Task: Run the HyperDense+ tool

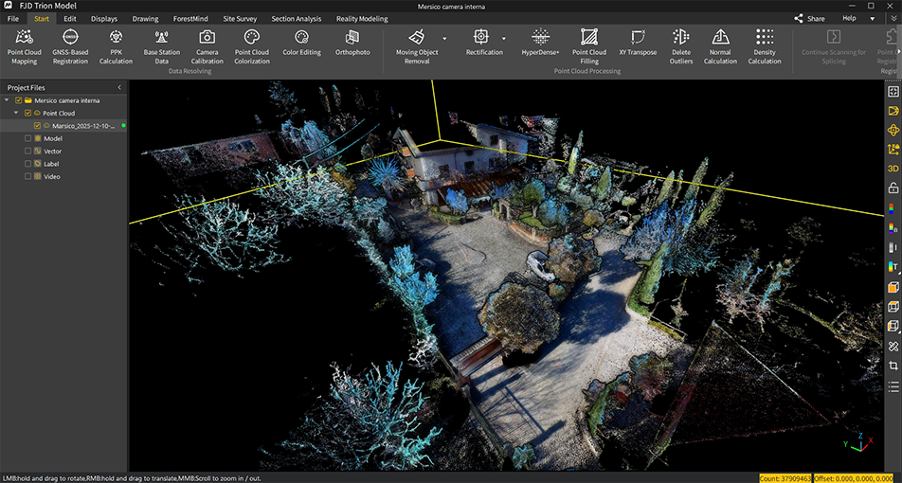Action: point(540,38)
